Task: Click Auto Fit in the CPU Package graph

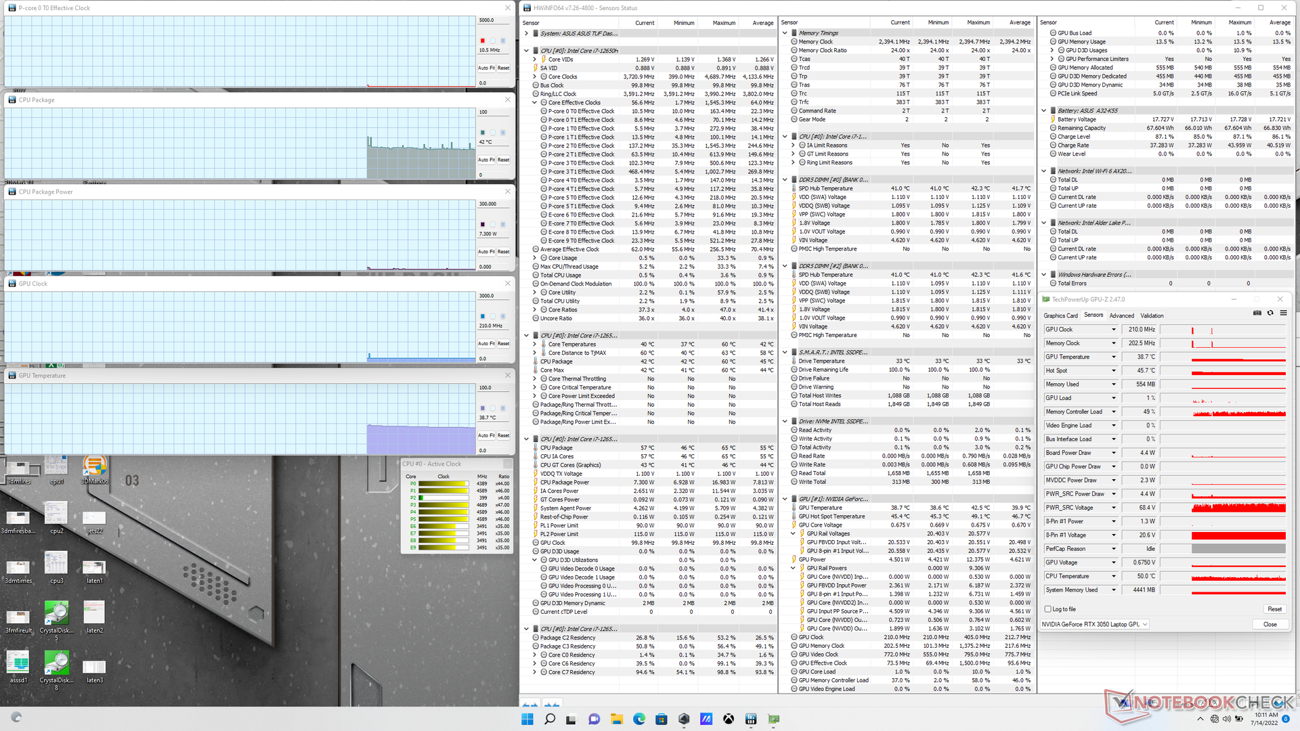Action: 486,160
